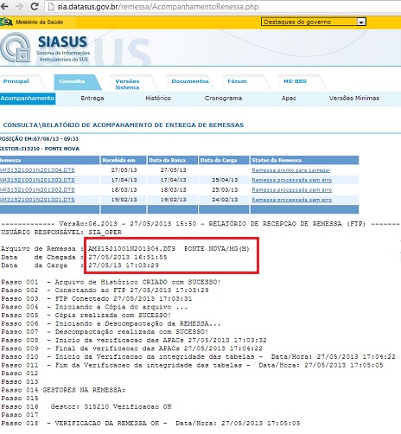Select the Entrega submenu item

coord(92,99)
